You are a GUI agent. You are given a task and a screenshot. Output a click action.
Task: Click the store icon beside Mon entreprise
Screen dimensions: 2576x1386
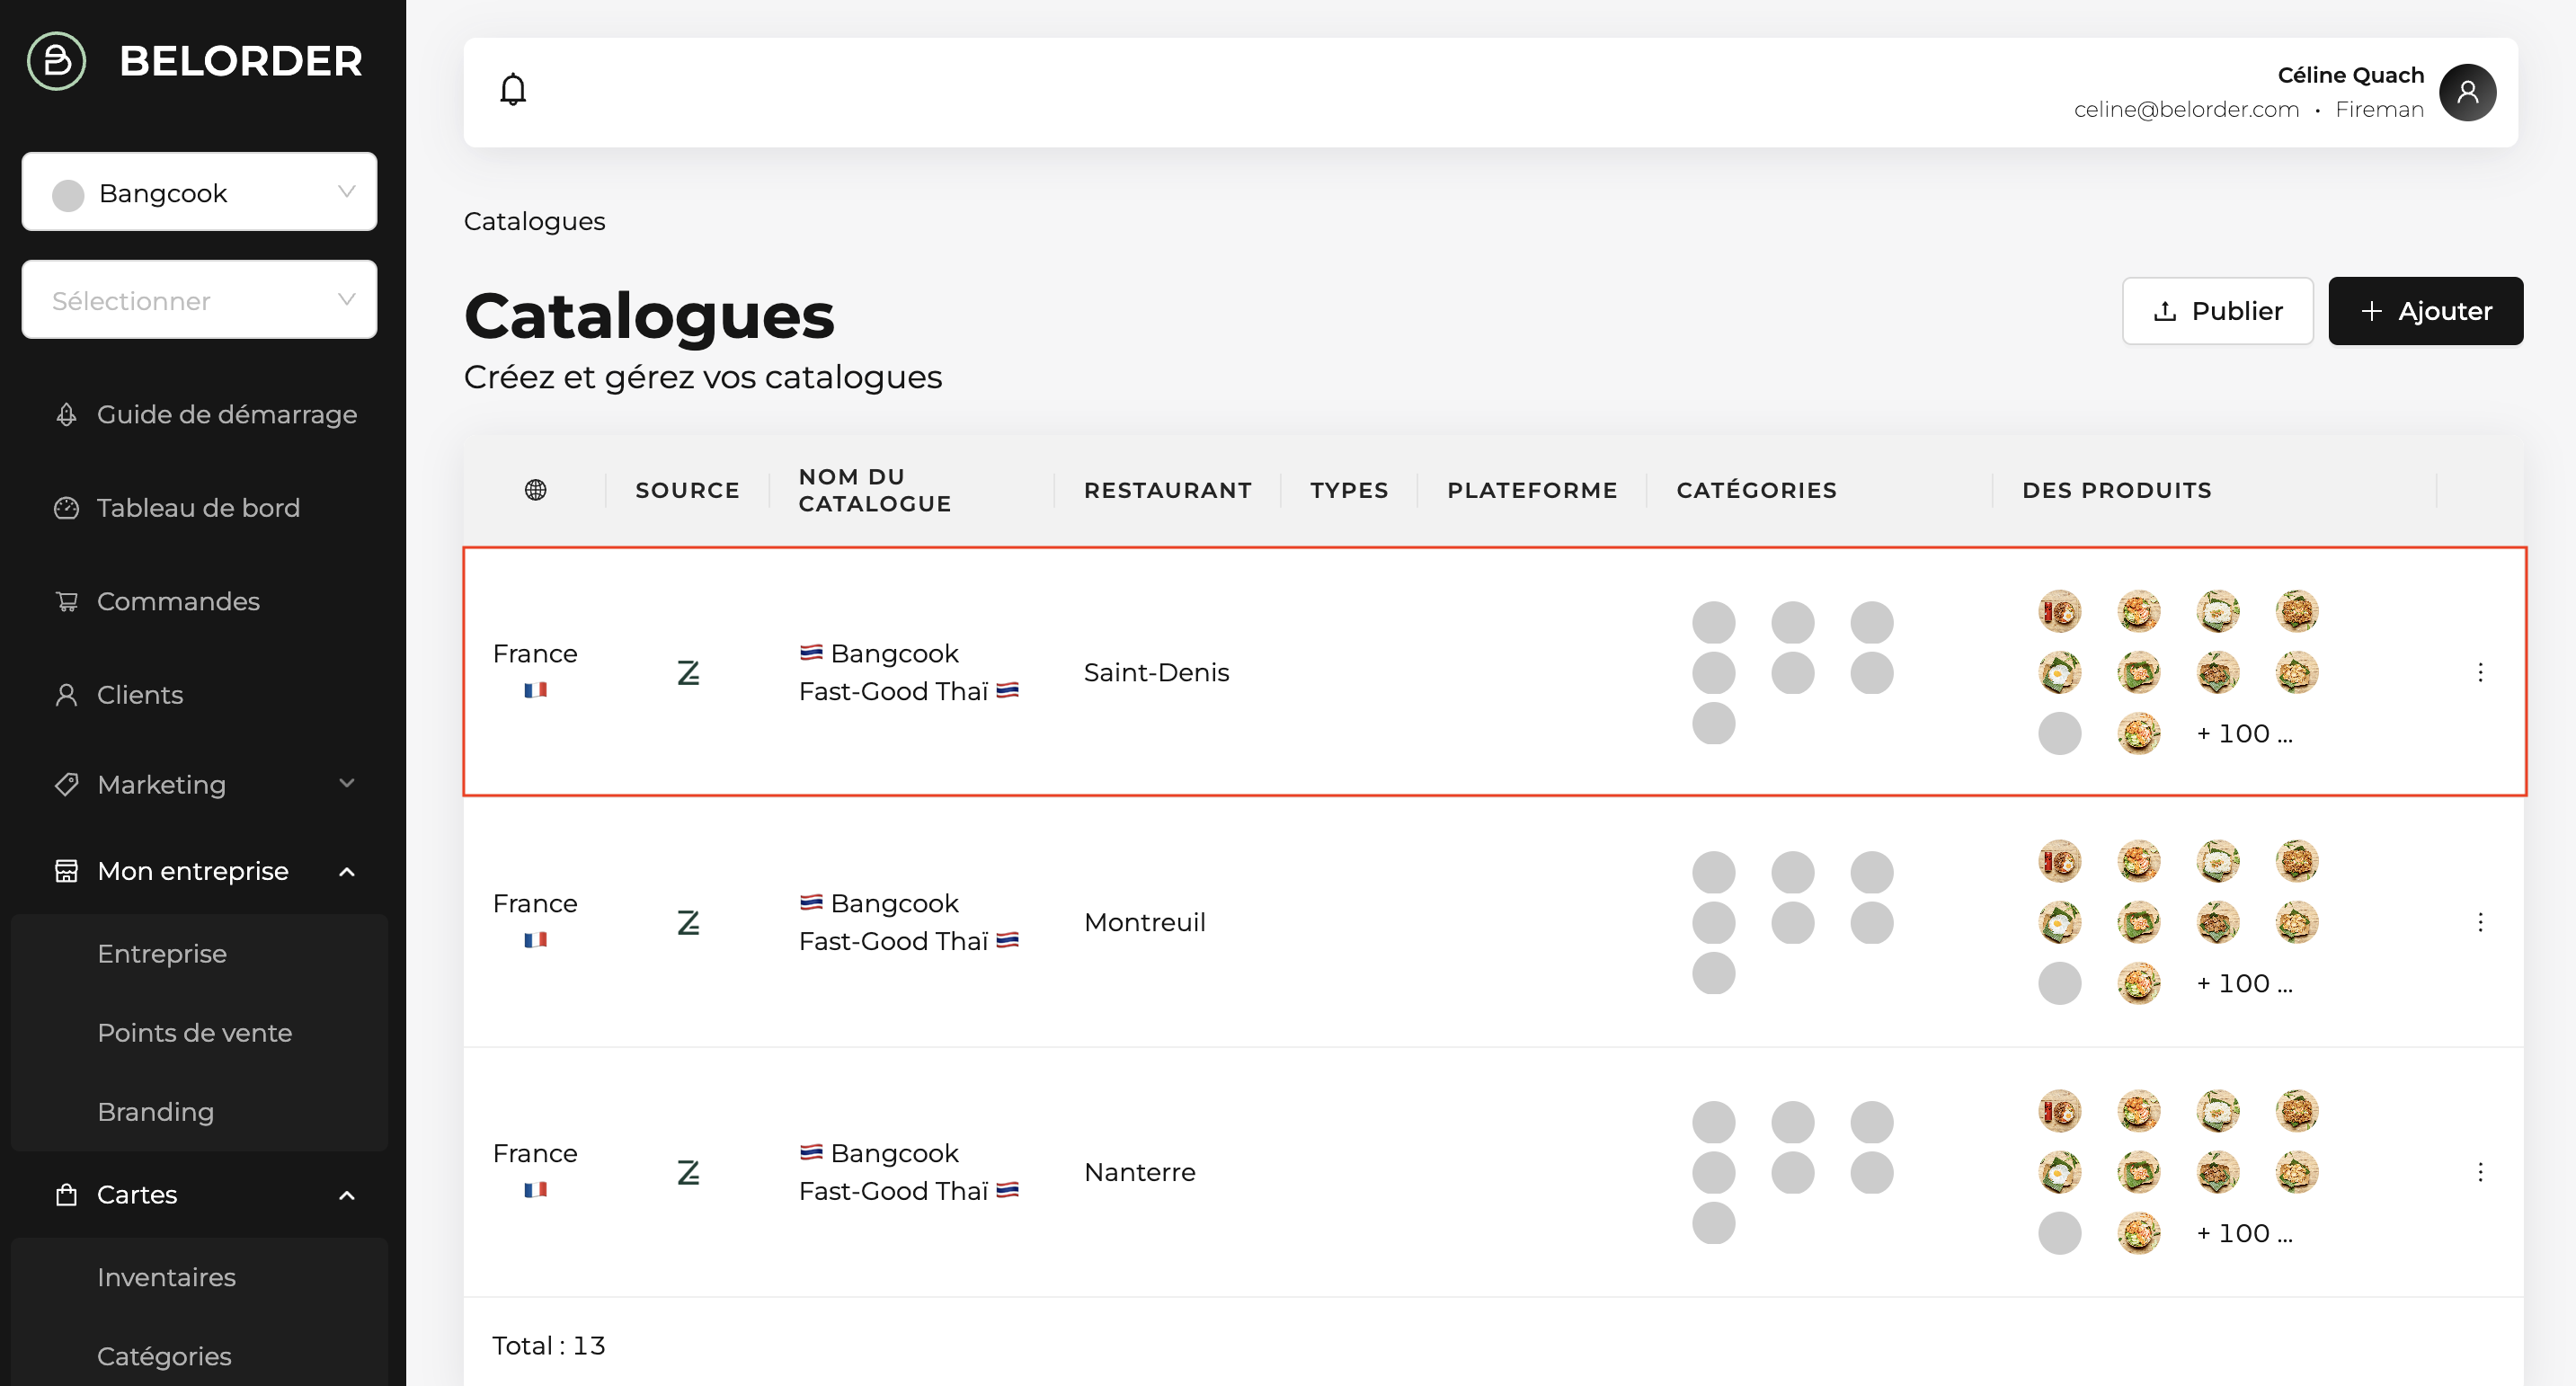click(x=66, y=872)
